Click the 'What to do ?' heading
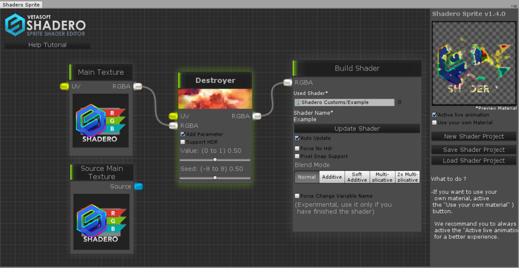This screenshot has width=519, height=268. (449, 179)
